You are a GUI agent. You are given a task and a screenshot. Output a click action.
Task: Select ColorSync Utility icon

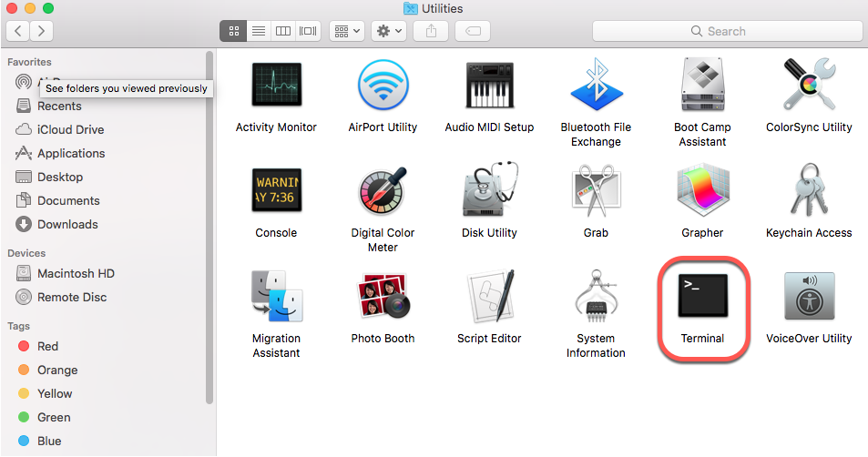click(809, 85)
